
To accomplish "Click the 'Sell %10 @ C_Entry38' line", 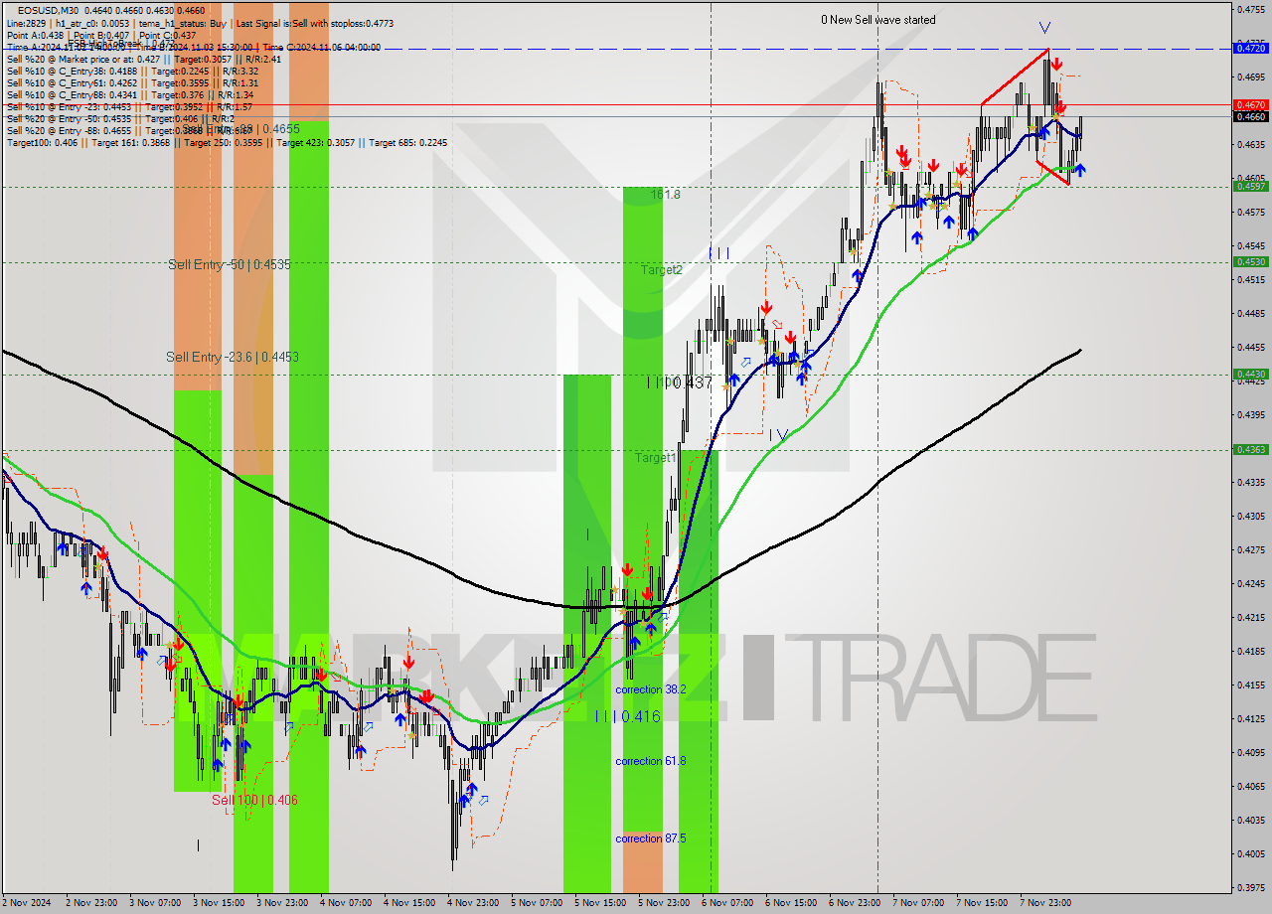I will click(132, 71).
